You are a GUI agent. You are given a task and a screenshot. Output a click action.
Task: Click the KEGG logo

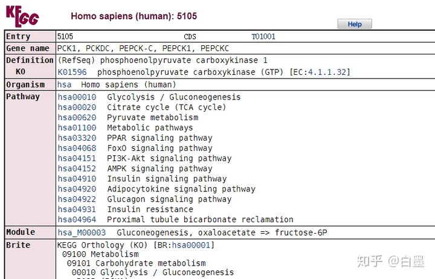[x=22, y=16]
